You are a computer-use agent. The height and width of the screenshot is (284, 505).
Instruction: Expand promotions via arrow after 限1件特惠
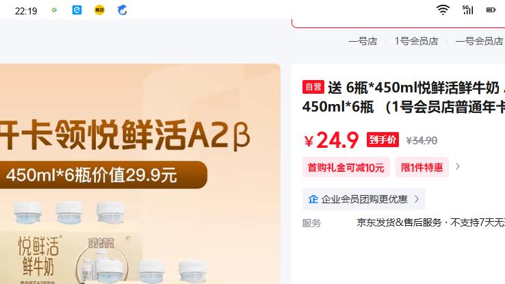pyautogui.click(x=458, y=166)
